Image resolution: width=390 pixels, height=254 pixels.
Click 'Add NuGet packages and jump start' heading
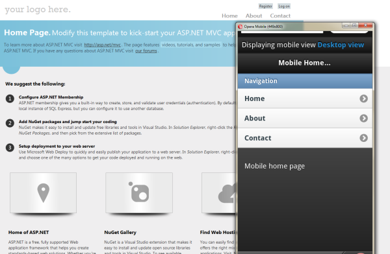click(x=68, y=122)
